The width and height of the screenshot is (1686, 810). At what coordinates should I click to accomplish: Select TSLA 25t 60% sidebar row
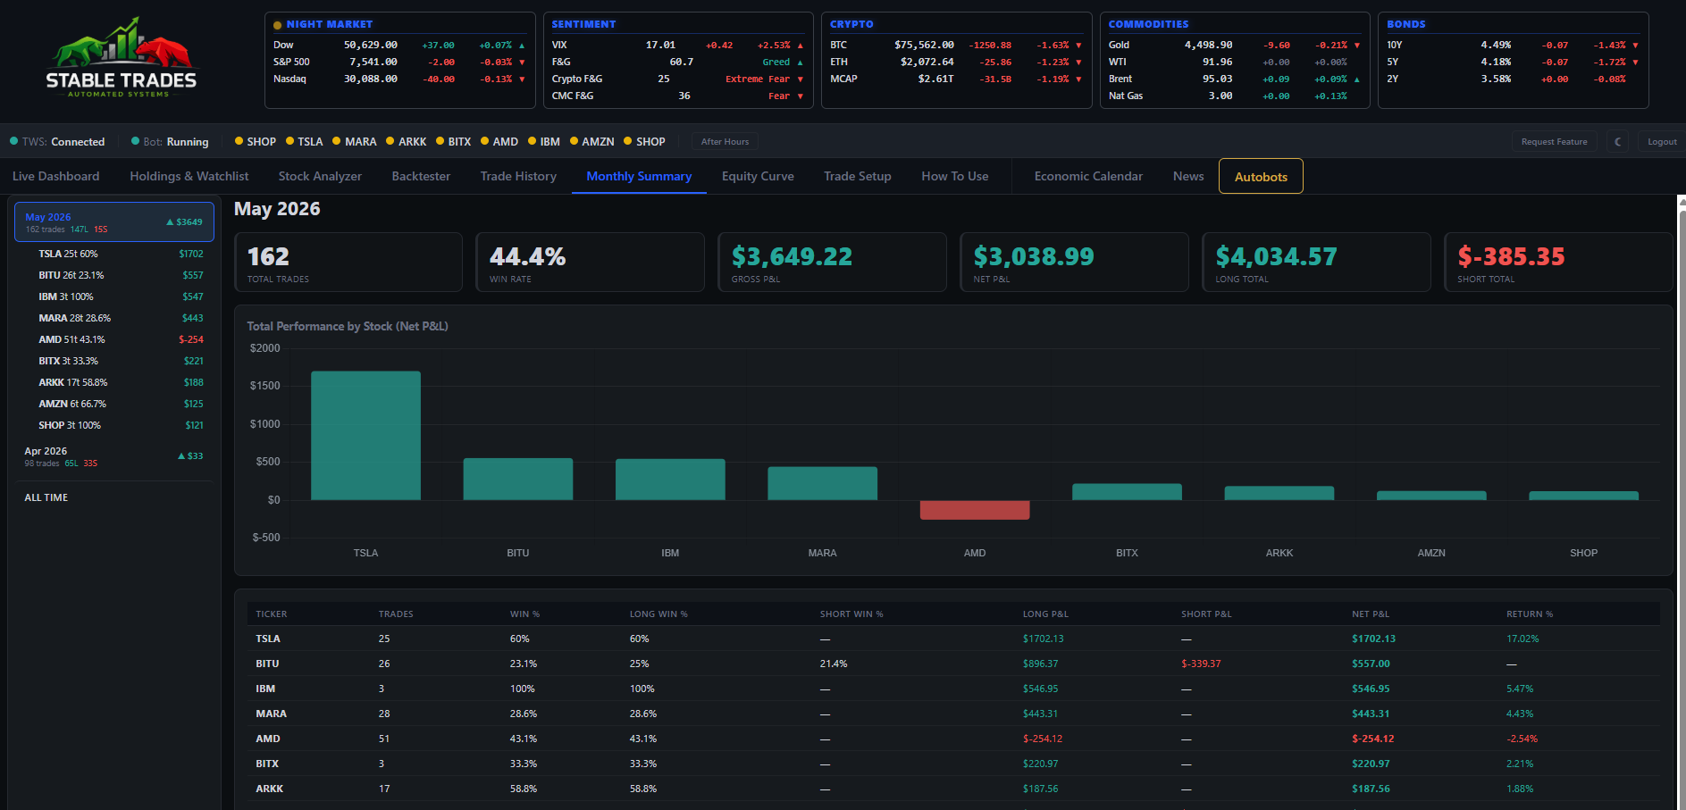click(x=121, y=254)
